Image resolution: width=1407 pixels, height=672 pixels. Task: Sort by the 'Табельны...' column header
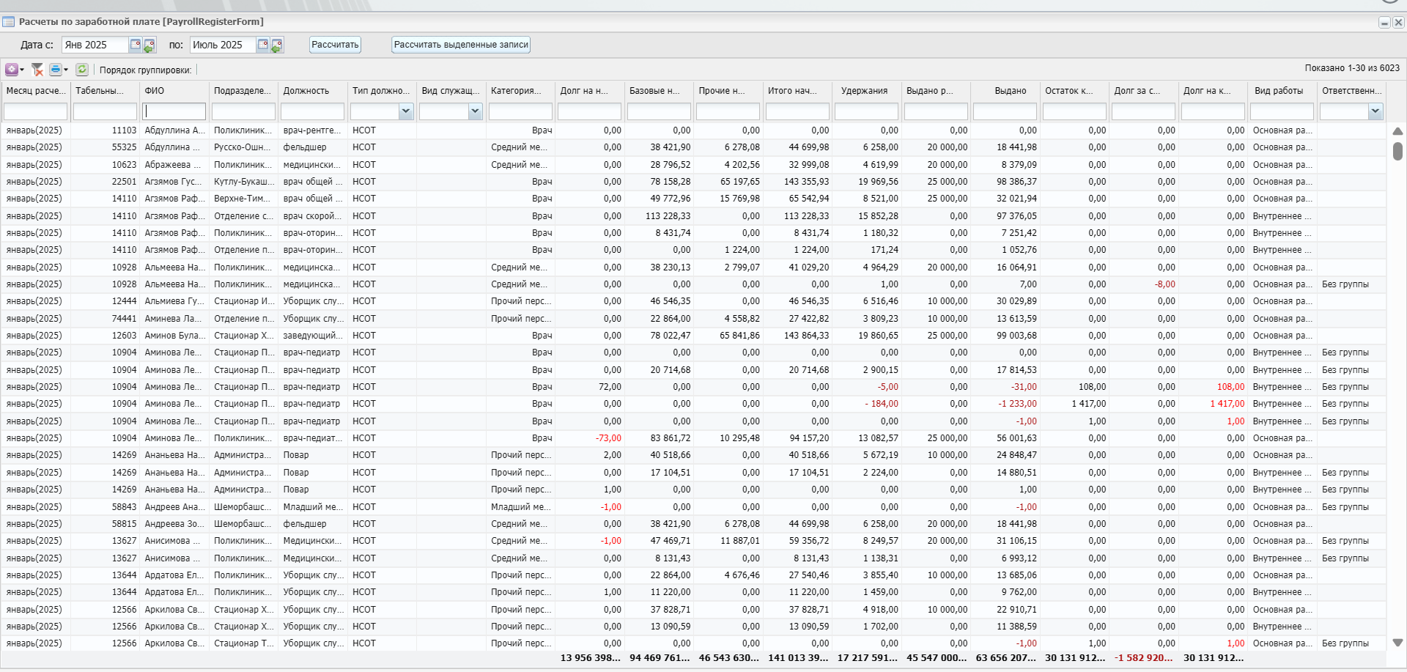coord(105,91)
